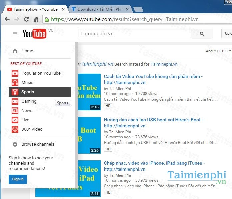Toggle the YouTube guide hamburger menu
Image resolution: width=232 pixels, height=199 pixels.
click(x=15, y=34)
